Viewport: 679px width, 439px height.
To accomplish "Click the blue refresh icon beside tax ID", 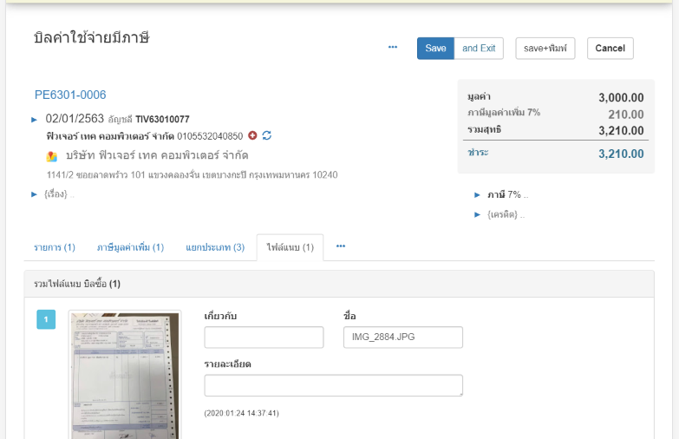I will point(267,135).
